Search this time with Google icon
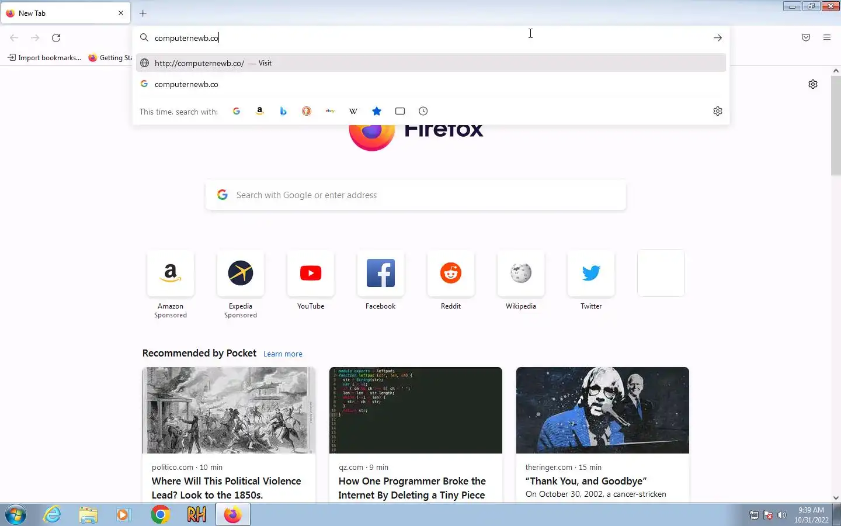Image resolution: width=841 pixels, height=526 pixels. pos(237,111)
